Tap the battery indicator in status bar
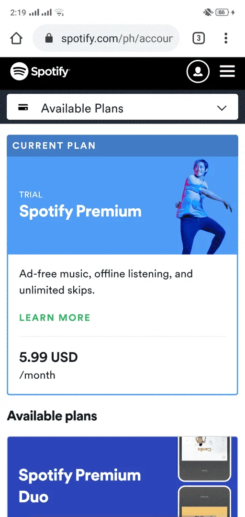The height and width of the screenshot is (517, 245). pos(222,12)
